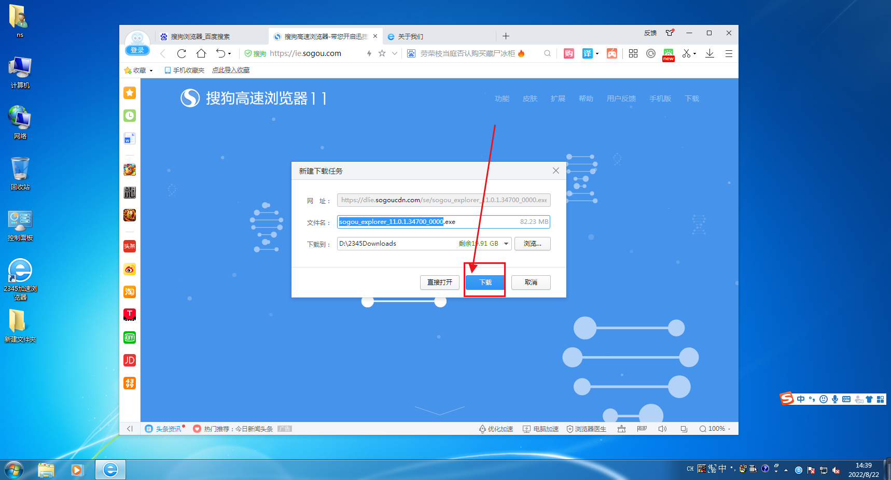Click the search magnifier icon
The image size is (891, 480).
click(547, 53)
